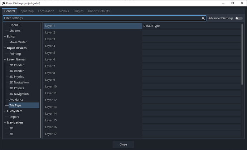Select Pointing under Input Devices
This screenshot has width=247, height=150.
(x=15, y=54)
